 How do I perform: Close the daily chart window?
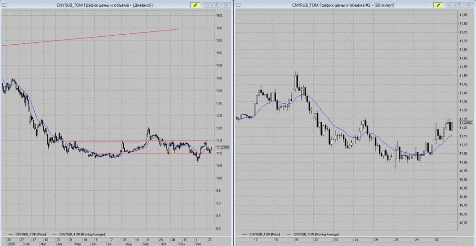(226, 5)
